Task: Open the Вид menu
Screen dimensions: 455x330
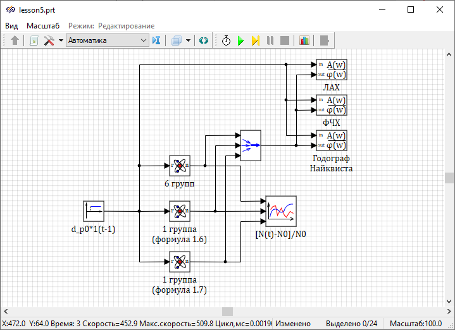Action: coord(11,26)
